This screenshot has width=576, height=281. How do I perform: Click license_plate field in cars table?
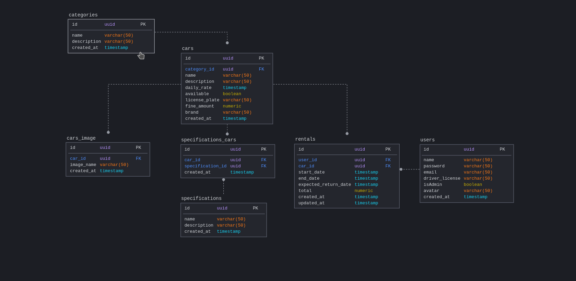coord(202,100)
